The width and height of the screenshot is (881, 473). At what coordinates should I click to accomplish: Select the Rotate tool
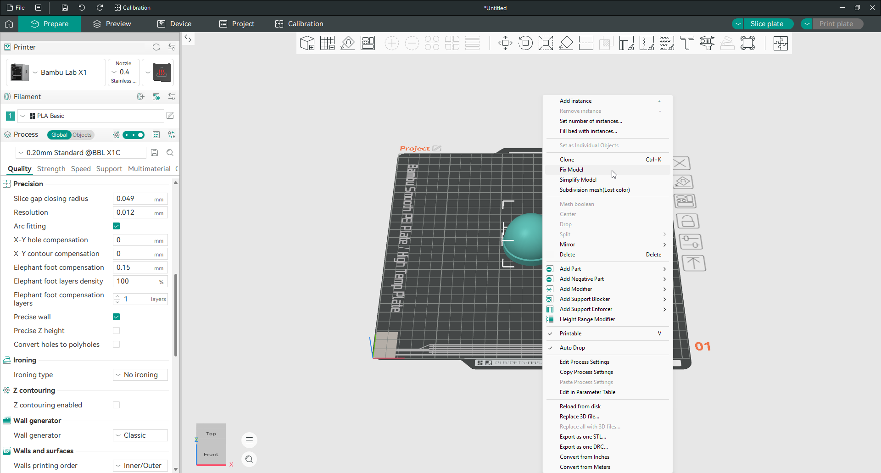point(525,43)
